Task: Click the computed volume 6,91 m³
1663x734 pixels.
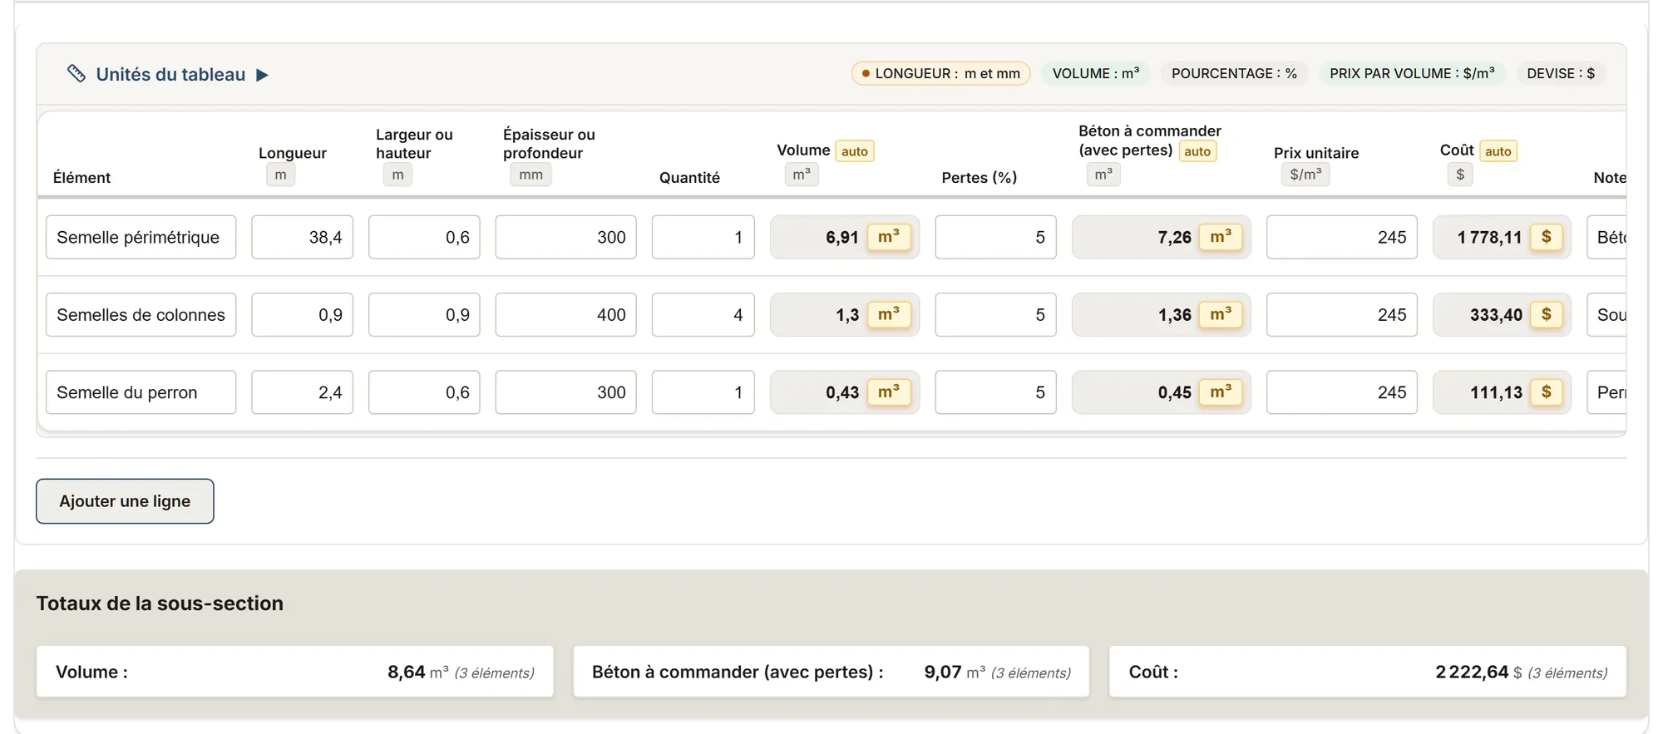Action: (845, 237)
